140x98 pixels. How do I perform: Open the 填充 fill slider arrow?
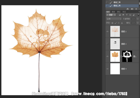(138, 23)
